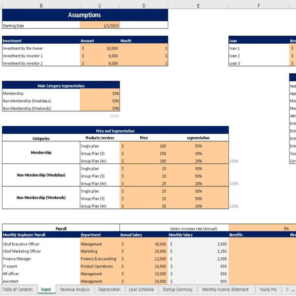Open the Startup Summary sheet tab
This screenshot has width=296, height=296.
(x=178, y=289)
